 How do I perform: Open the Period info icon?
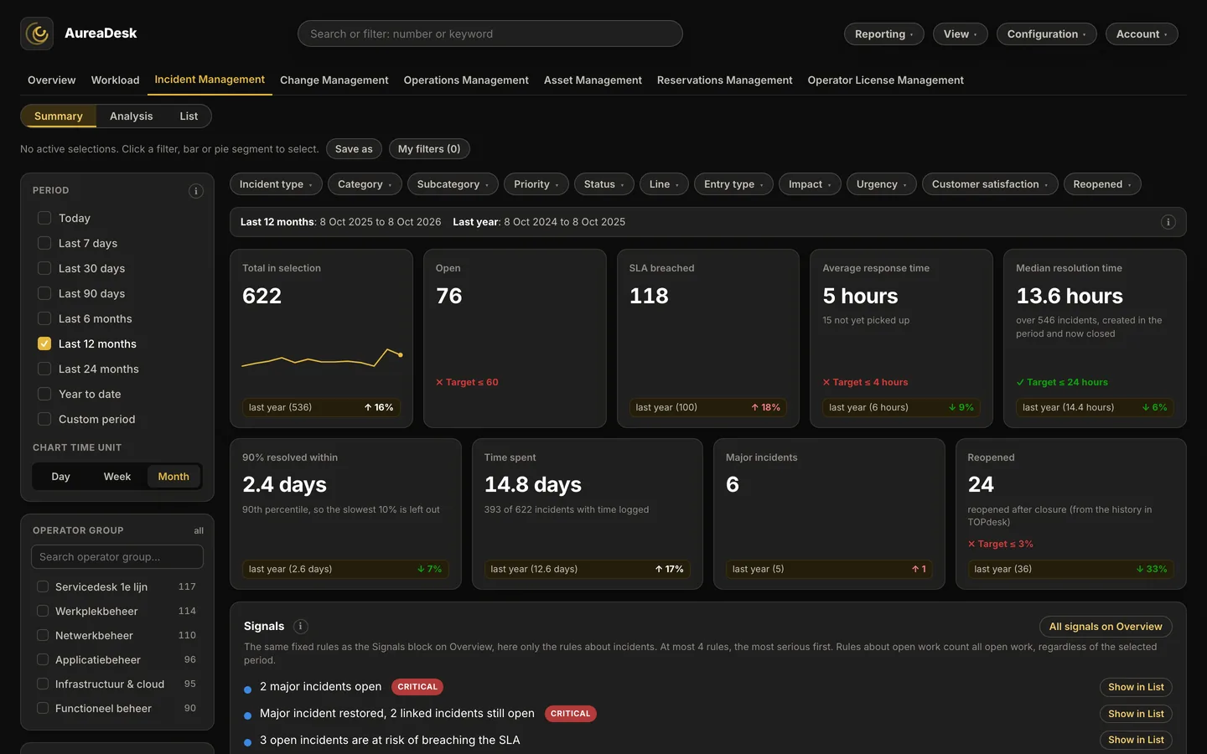pyautogui.click(x=196, y=191)
